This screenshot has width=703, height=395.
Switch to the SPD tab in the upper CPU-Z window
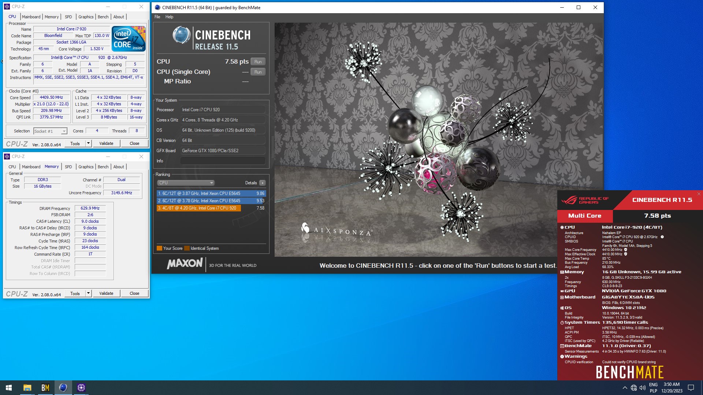68,17
